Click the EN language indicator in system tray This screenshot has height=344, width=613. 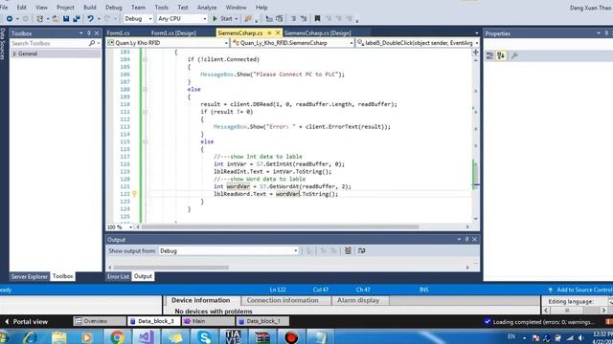pyautogui.click(x=511, y=336)
